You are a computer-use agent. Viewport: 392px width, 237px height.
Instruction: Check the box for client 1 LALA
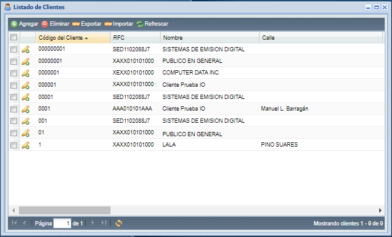(x=14, y=145)
